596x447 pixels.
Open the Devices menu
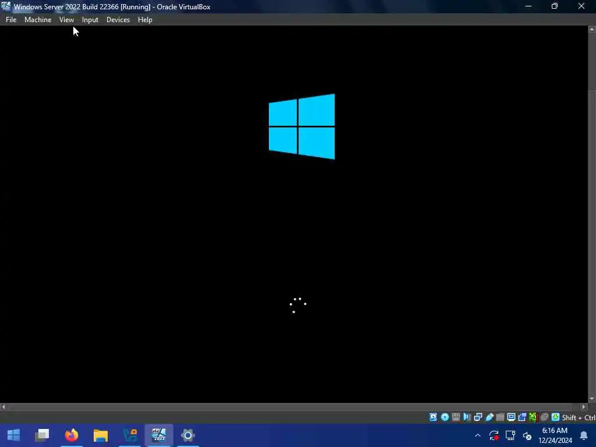coord(118,20)
